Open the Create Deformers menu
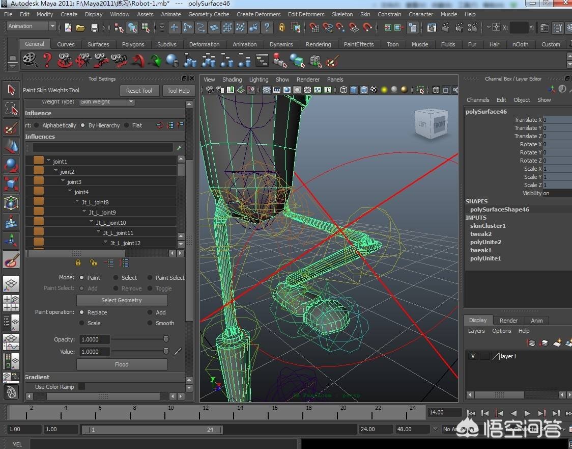 (x=259, y=14)
